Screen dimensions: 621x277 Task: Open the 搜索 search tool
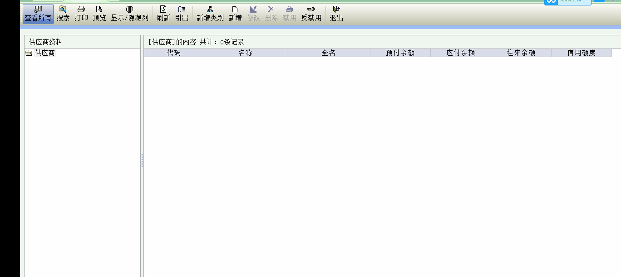click(63, 14)
